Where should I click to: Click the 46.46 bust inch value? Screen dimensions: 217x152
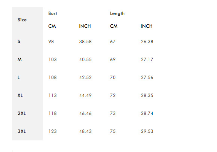85,113
